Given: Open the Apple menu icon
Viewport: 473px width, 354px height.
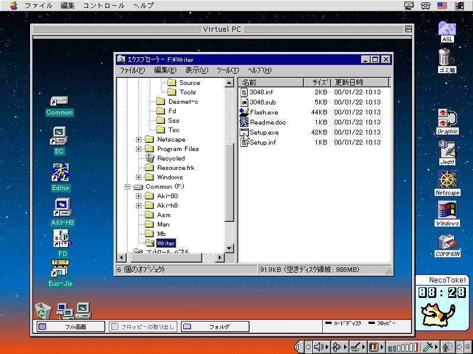Looking at the screenshot, I should [14, 5].
